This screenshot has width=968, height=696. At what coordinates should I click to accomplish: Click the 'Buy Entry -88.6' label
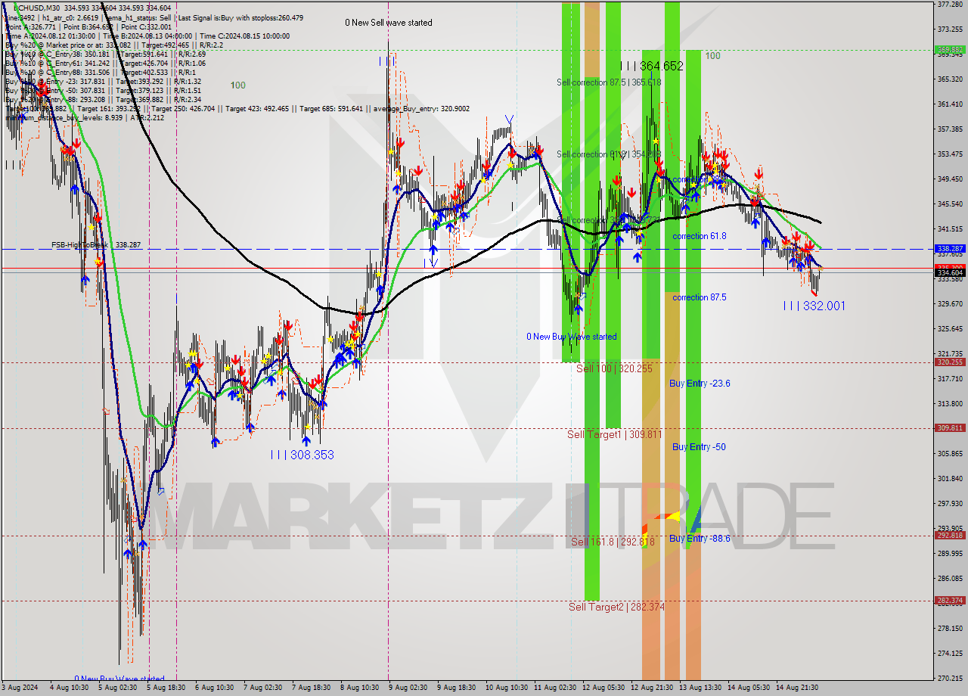(700, 539)
